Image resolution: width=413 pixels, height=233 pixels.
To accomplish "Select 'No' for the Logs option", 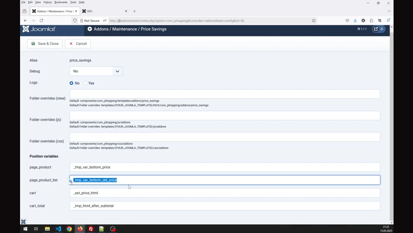I will [71, 83].
